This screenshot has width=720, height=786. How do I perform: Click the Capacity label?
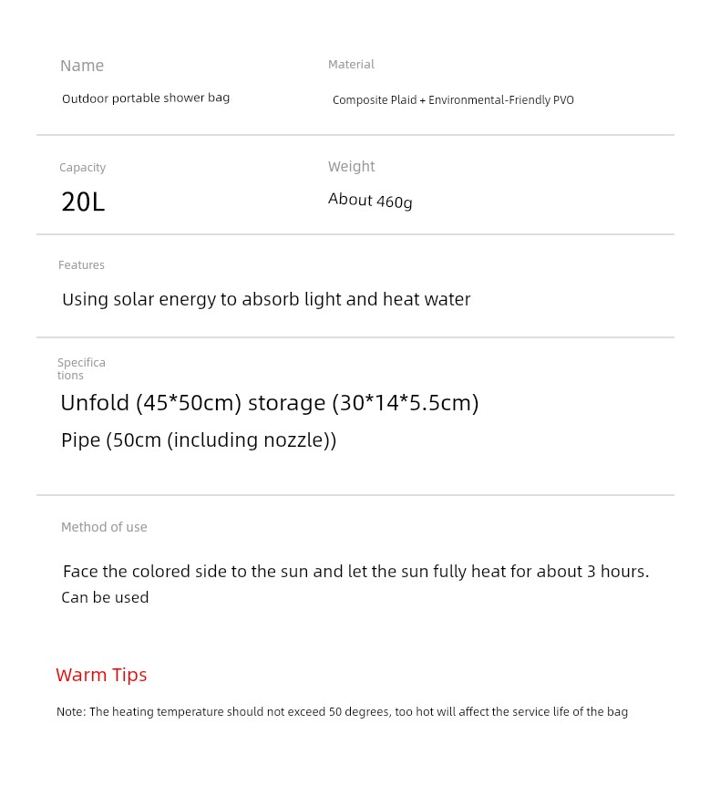83,168
